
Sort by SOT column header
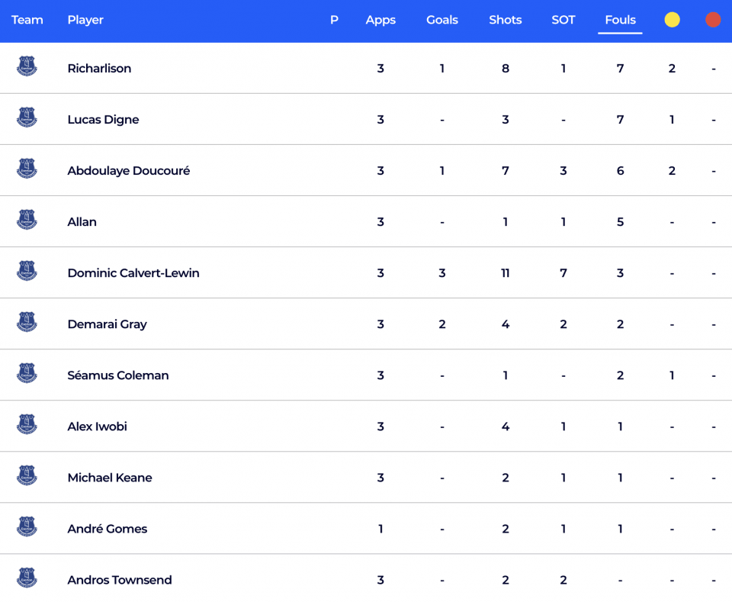(563, 20)
